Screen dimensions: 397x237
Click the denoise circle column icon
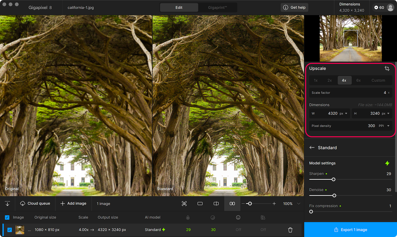(213, 217)
